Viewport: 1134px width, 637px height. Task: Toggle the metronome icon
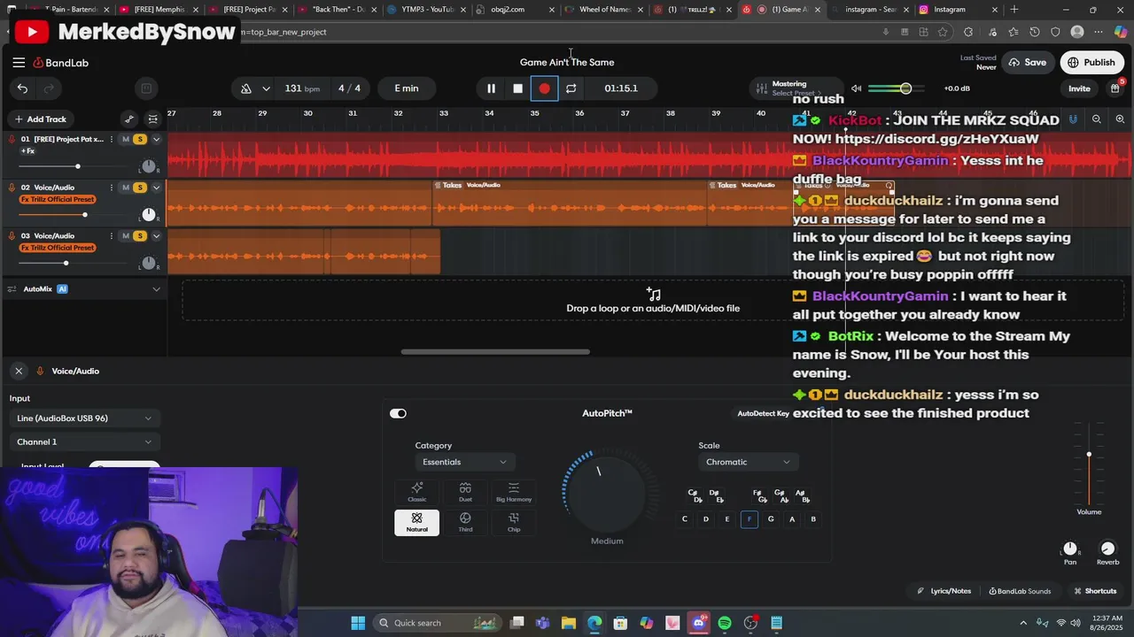246,88
